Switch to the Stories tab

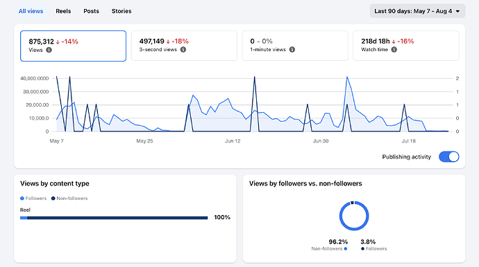pos(121,11)
